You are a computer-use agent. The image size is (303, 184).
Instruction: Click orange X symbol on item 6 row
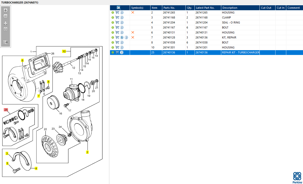coord(133,32)
